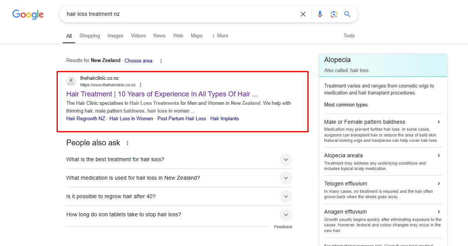Click the Post Partum Hair Loss sitelink
Viewport: 468px width, 246px height.
point(181,119)
